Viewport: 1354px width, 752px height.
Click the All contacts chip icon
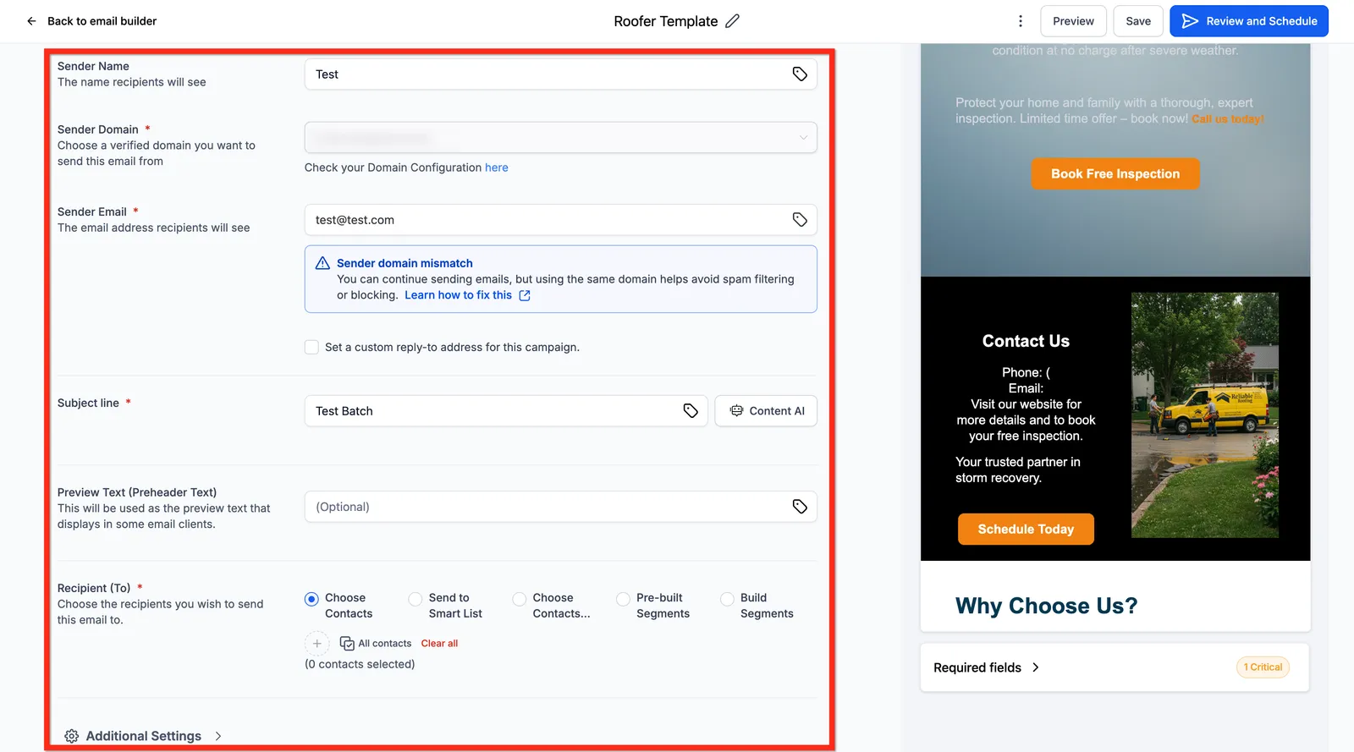[x=347, y=644]
